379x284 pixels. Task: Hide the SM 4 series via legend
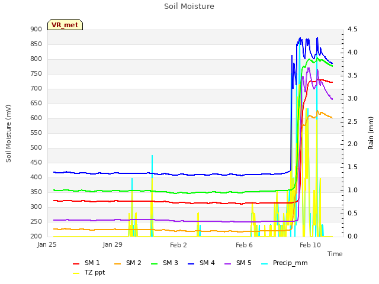click(201, 263)
